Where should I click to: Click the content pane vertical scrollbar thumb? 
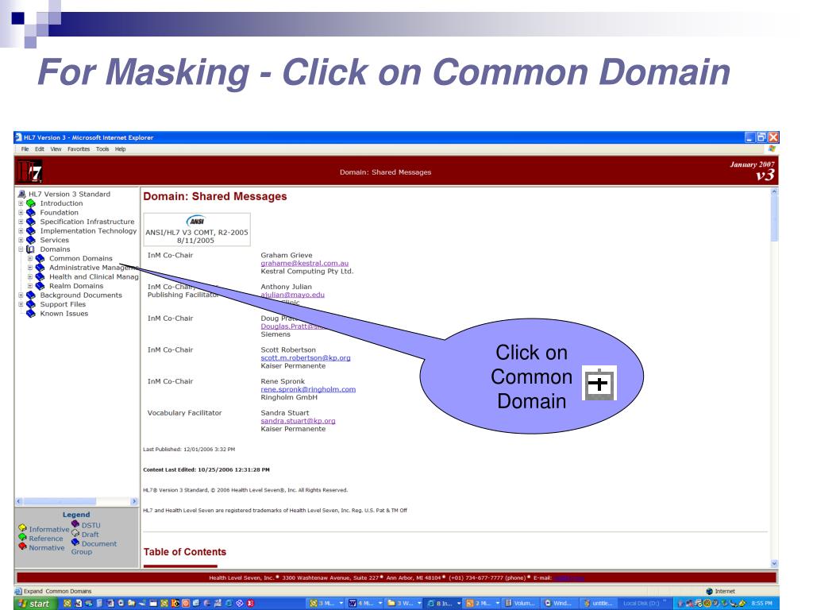[774, 218]
